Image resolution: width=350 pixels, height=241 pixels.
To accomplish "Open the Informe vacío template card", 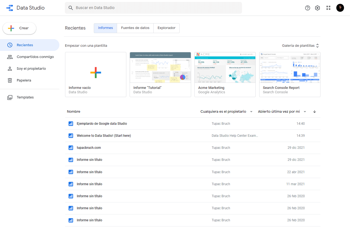I will click(x=96, y=74).
